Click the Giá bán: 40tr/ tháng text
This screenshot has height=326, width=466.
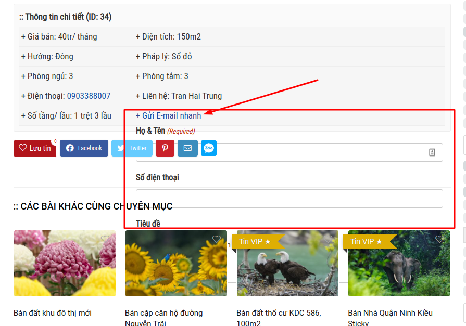pyautogui.click(x=59, y=36)
